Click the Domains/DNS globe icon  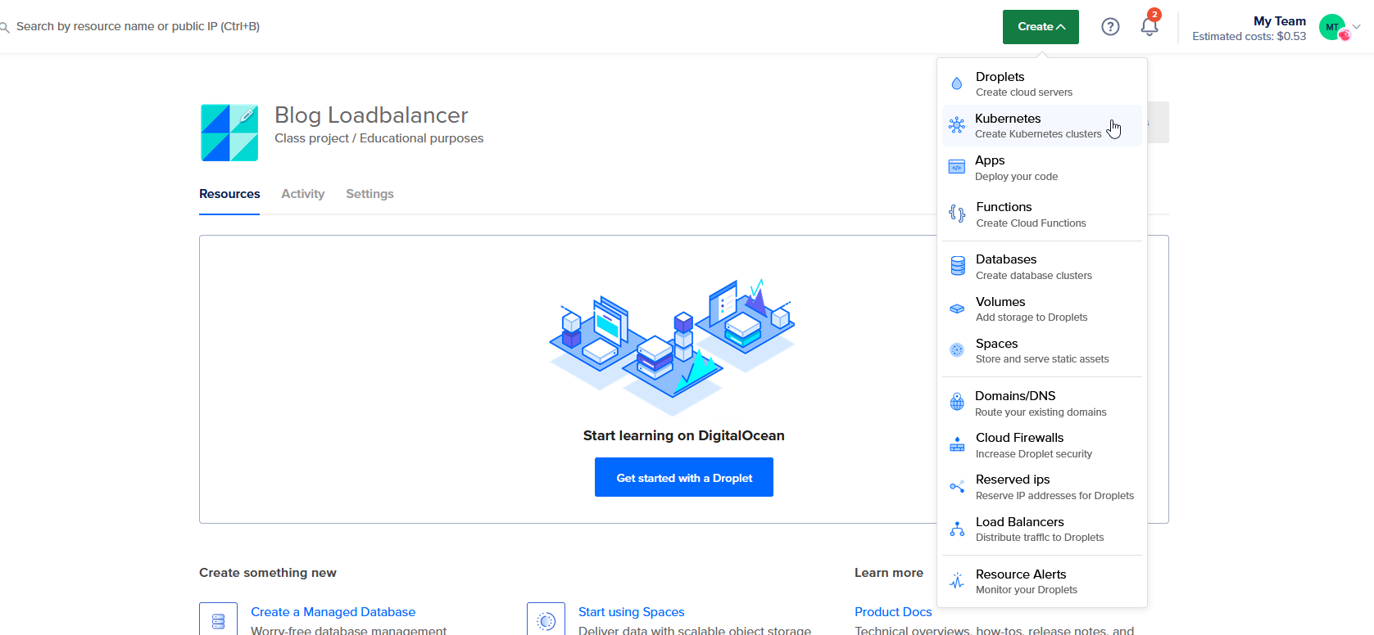(957, 402)
